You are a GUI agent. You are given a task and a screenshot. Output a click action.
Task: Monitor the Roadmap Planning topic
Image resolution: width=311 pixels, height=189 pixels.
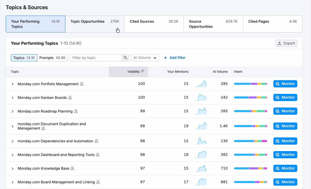[285, 111]
